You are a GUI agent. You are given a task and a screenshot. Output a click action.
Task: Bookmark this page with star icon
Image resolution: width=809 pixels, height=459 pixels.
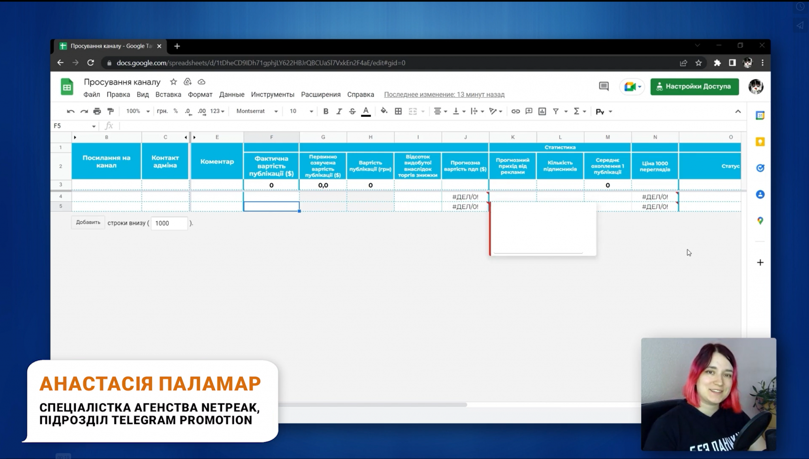coord(698,63)
